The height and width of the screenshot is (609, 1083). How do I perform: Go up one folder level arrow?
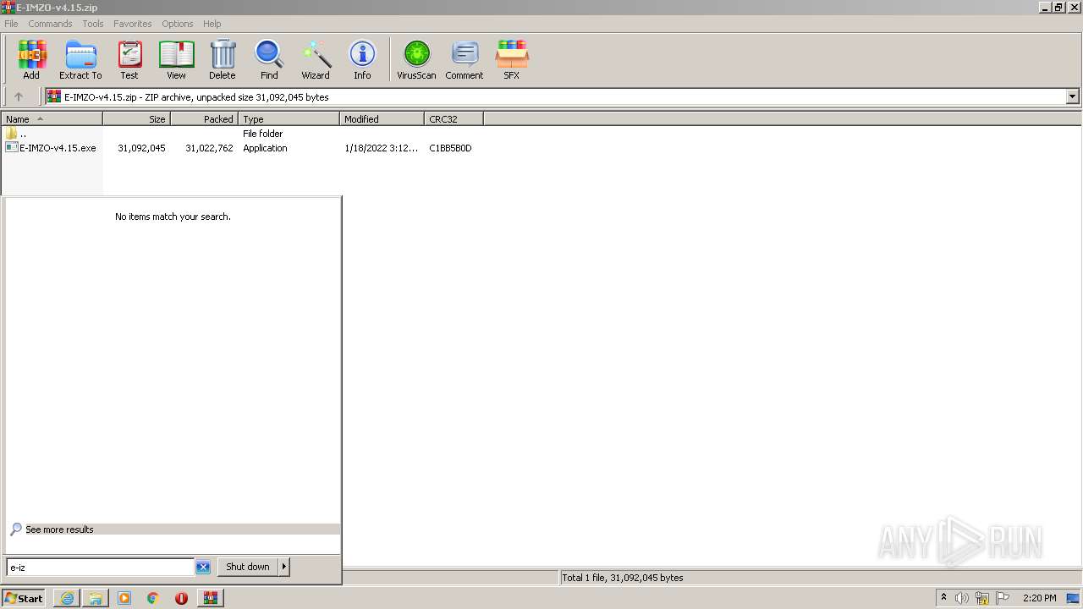[x=19, y=96]
